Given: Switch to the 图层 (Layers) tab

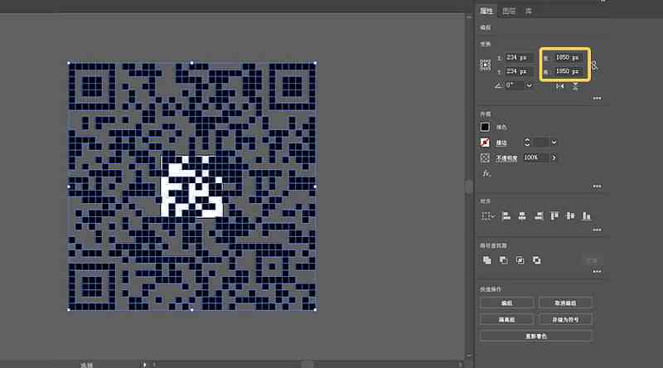Looking at the screenshot, I should point(509,11).
